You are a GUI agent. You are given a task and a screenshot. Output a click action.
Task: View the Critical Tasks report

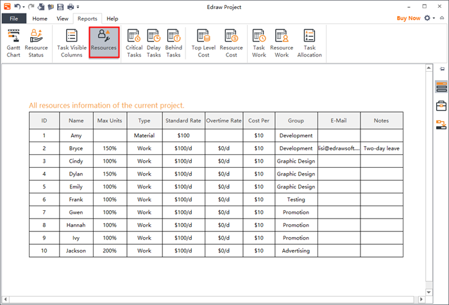click(x=134, y=43)
